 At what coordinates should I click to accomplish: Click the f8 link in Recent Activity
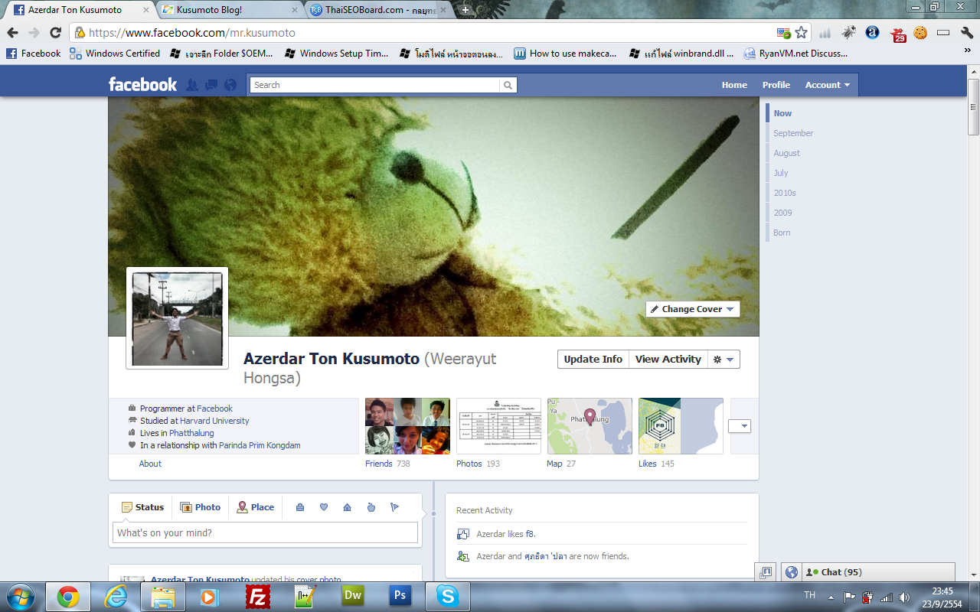pyautogui.click(x=530, y=534)
